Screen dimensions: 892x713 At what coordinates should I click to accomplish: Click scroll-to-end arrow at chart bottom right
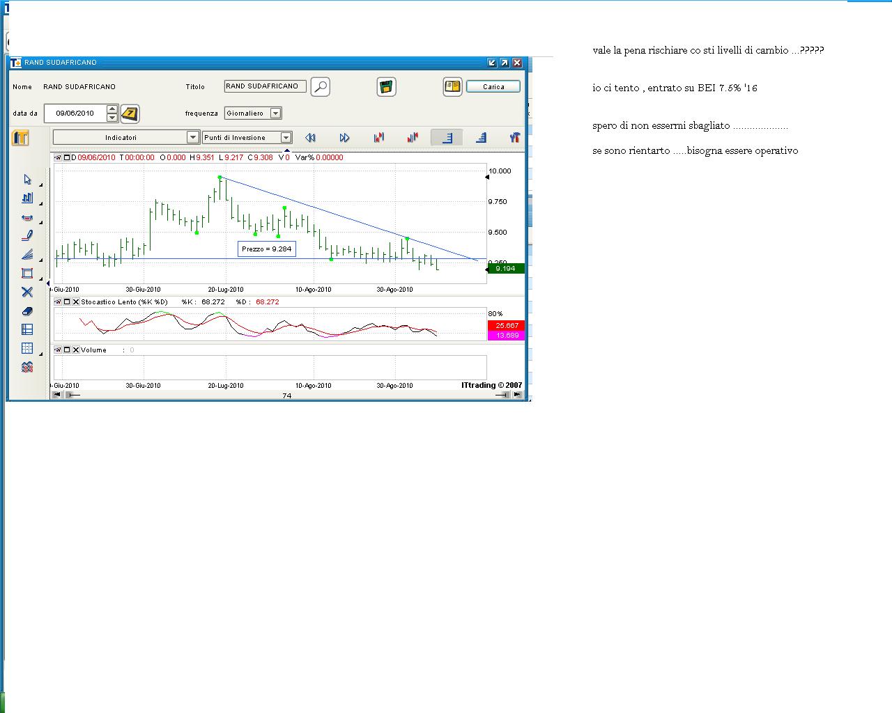click(x=517, y=395)
